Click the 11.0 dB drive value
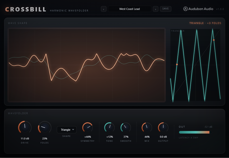The height and width of the screenshot is (158, 229). (25, 138)
